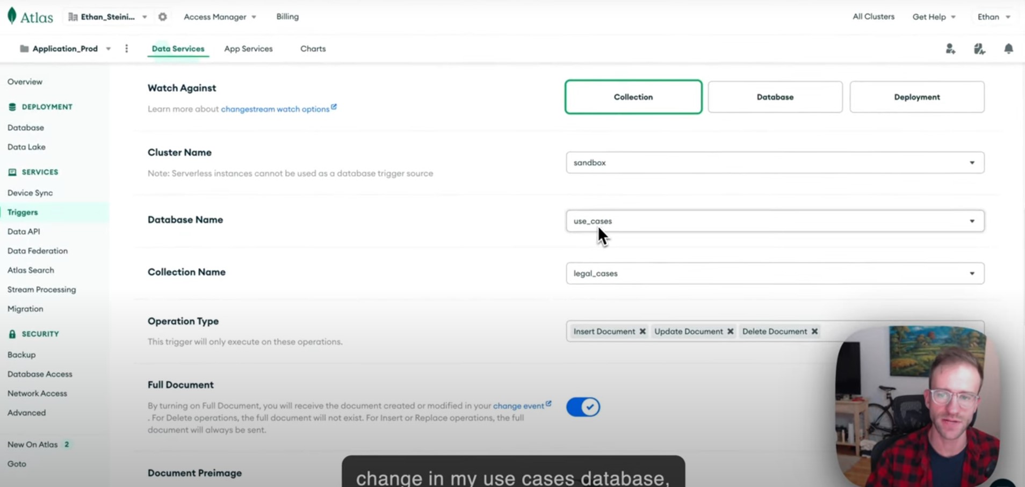Open Advanced in the sidebar
The width and height of the screenshot is (1025, 487).
pyautogui.click(x=26, y=412)
